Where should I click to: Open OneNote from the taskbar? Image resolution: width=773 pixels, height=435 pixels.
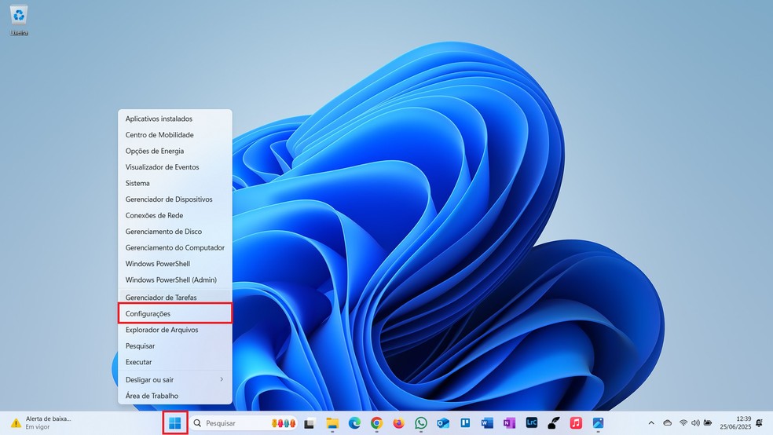(509, 423)
